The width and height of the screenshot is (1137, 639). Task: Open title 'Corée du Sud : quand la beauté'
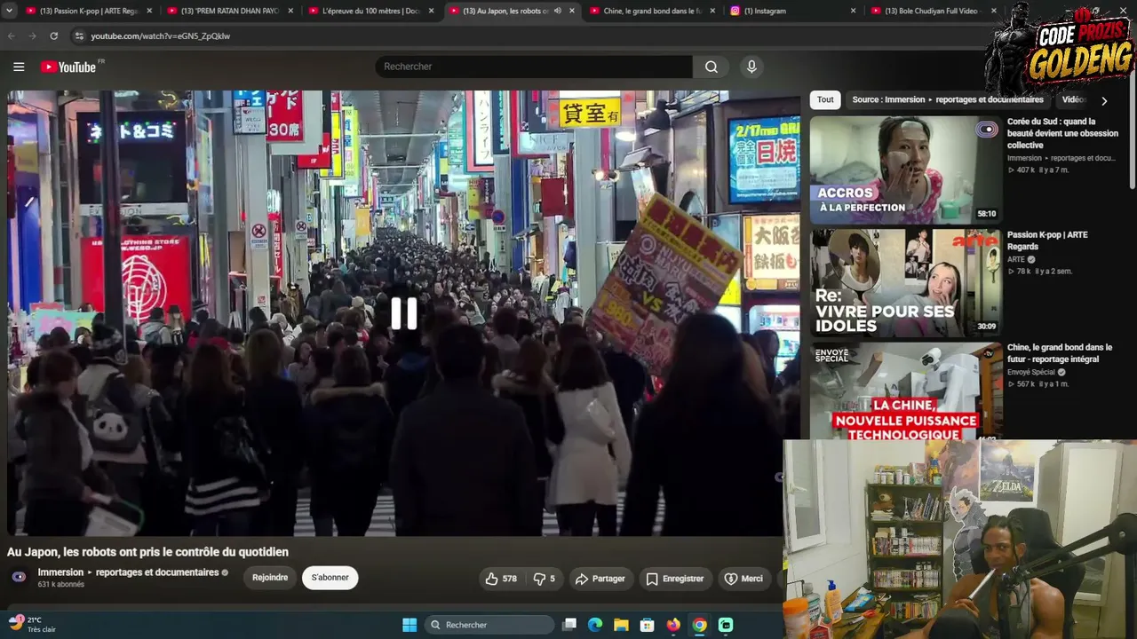click(1062, 133)
